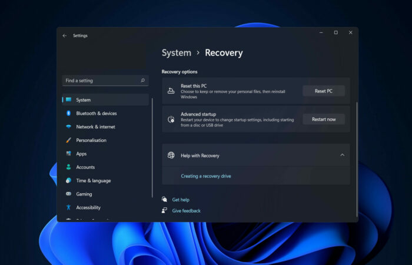
Task: Open the Give feedback link
Action: (187, 211)
